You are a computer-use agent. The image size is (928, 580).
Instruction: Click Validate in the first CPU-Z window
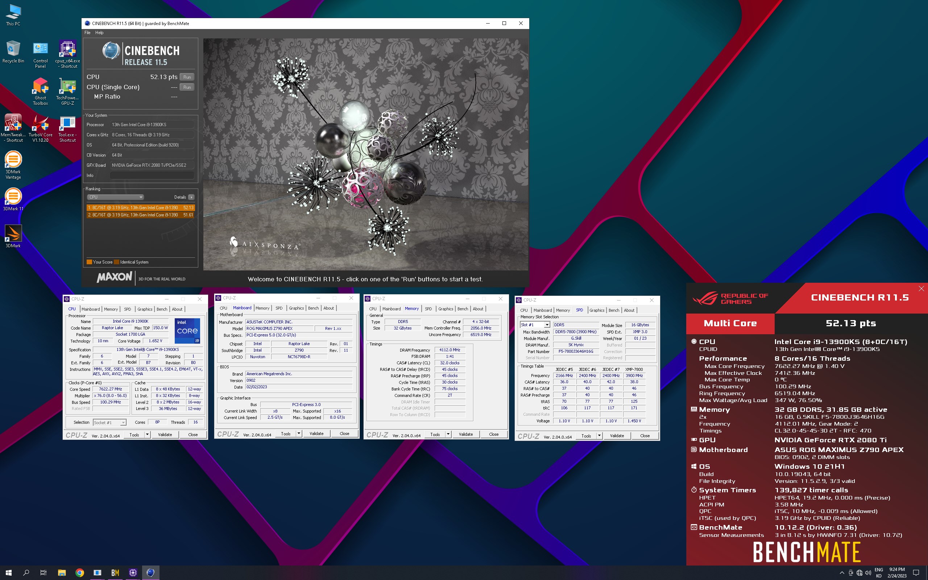pos(165,435)
